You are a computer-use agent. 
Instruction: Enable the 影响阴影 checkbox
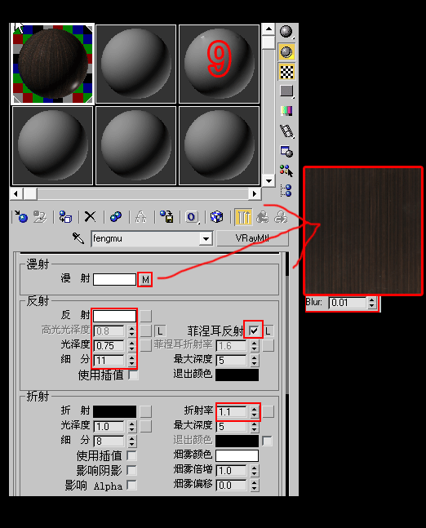[x=131, y=470]
